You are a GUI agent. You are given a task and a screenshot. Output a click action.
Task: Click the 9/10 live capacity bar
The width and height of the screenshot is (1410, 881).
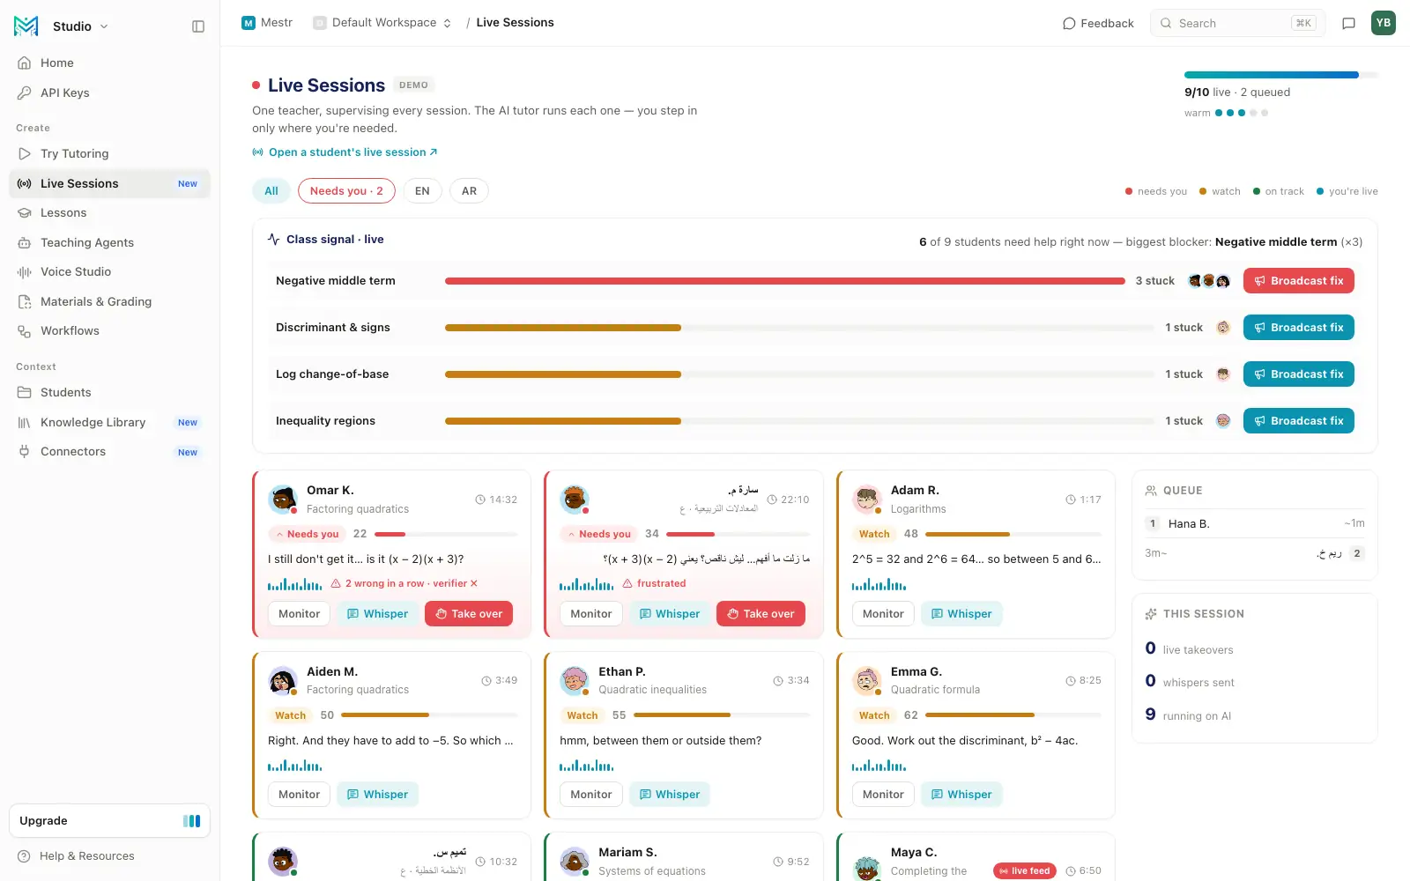(x=1281, y=75)
